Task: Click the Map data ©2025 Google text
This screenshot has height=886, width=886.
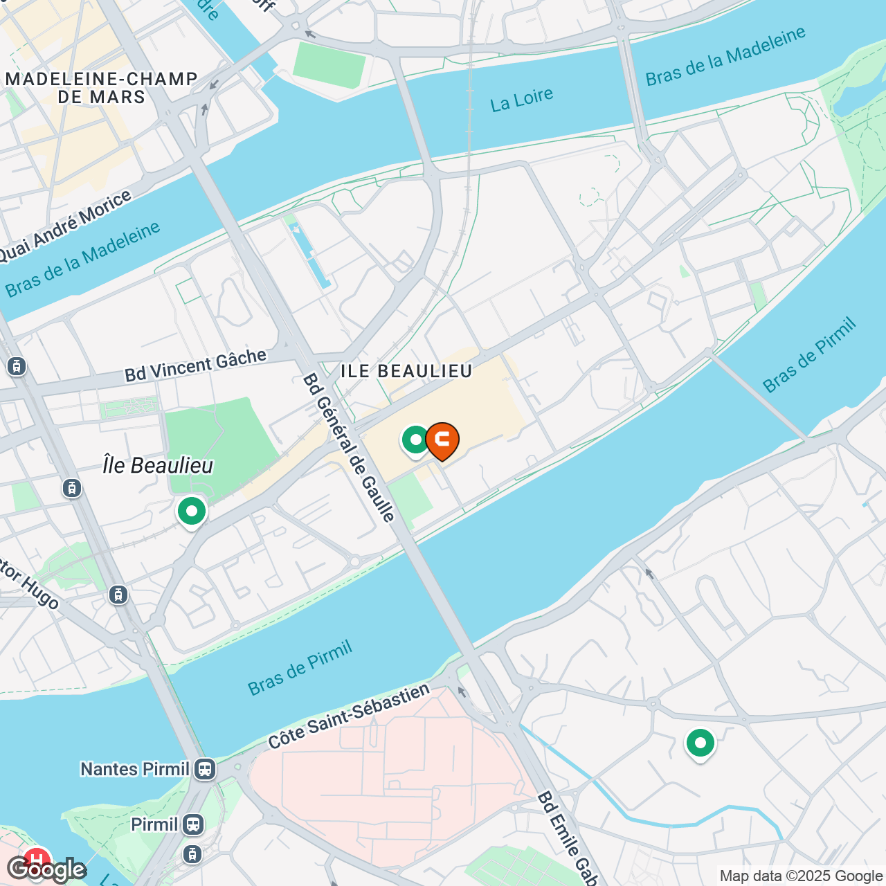Action: click(x=802, y=876)
